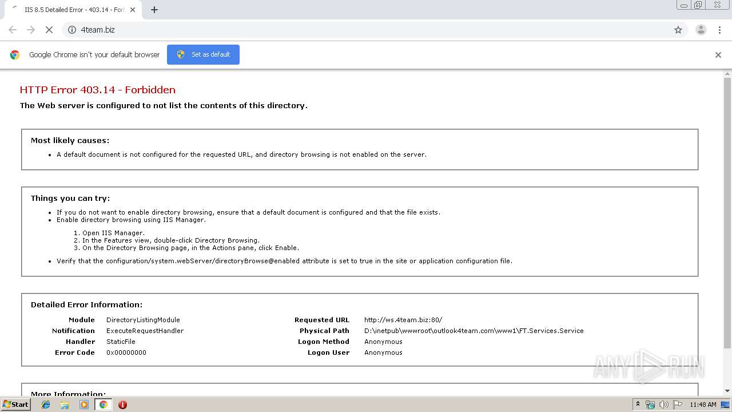Click the 'Web server is configured' subtitle
The width and height of the screenshot is (732, 412).
[x=164, y=105]
